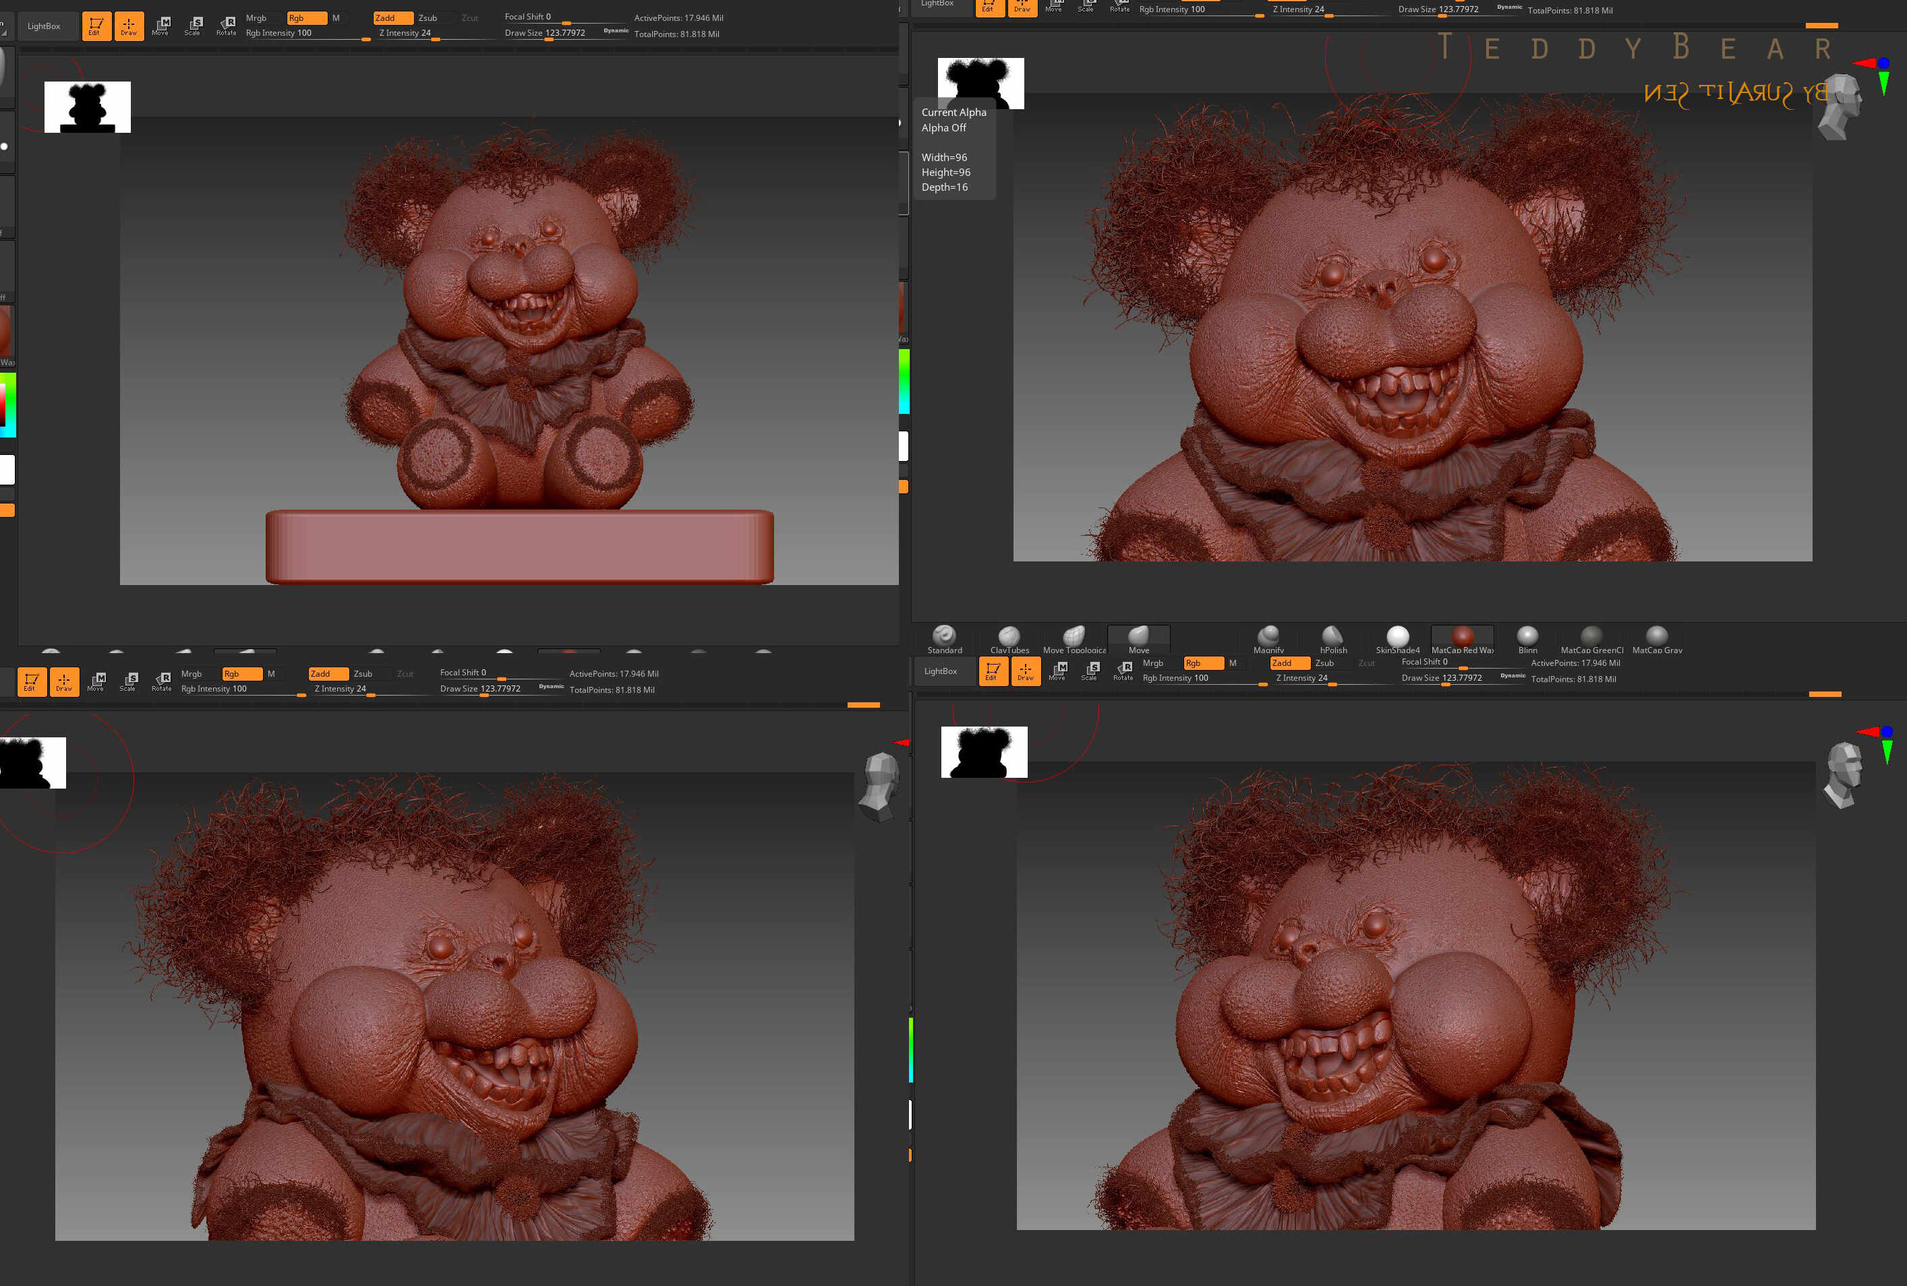Viewport: 1907px width, 1286px height.
Task: Click the color picker gradient at the left edge
Action: (7, 404)
